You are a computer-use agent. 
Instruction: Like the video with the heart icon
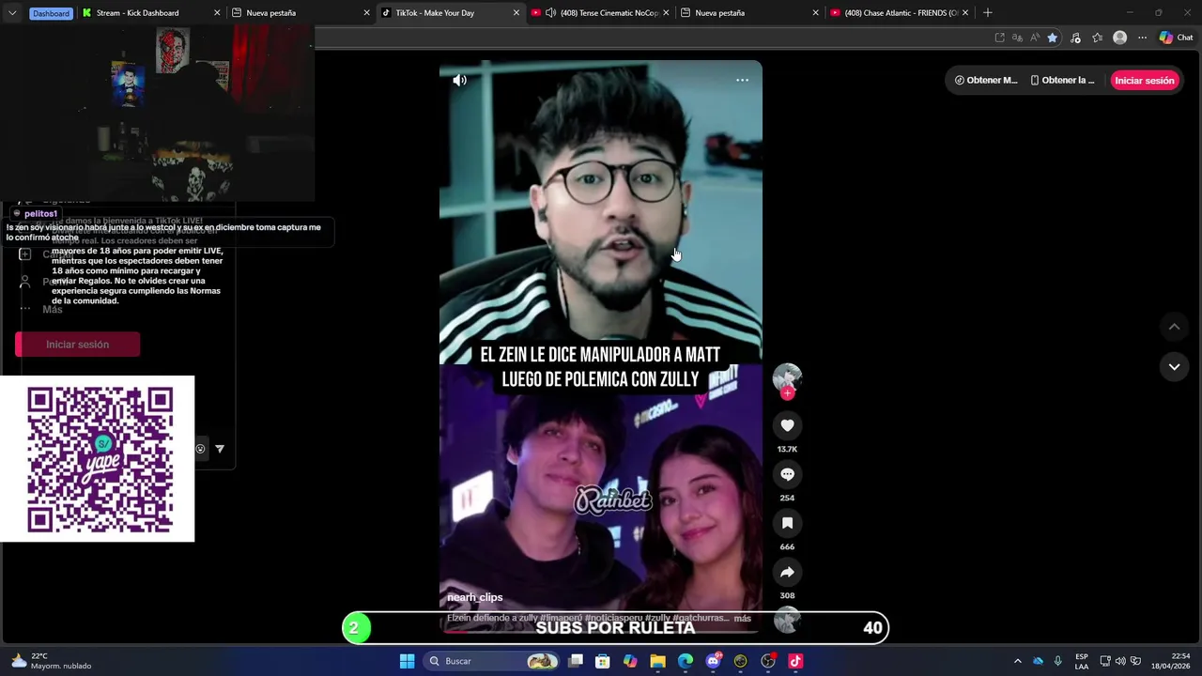coord(787,425)
